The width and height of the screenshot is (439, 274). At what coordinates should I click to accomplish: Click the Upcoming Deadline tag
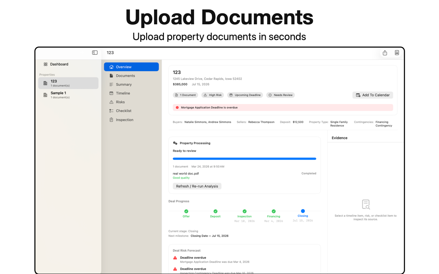pyautogui.click(x=245, y=95)
